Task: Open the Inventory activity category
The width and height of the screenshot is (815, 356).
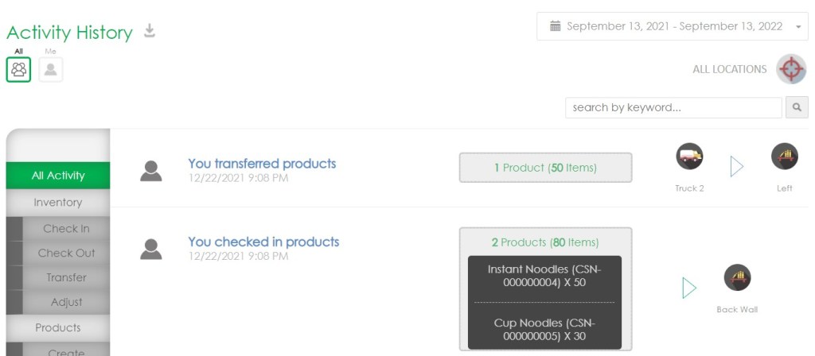Action: click(58, 203)
